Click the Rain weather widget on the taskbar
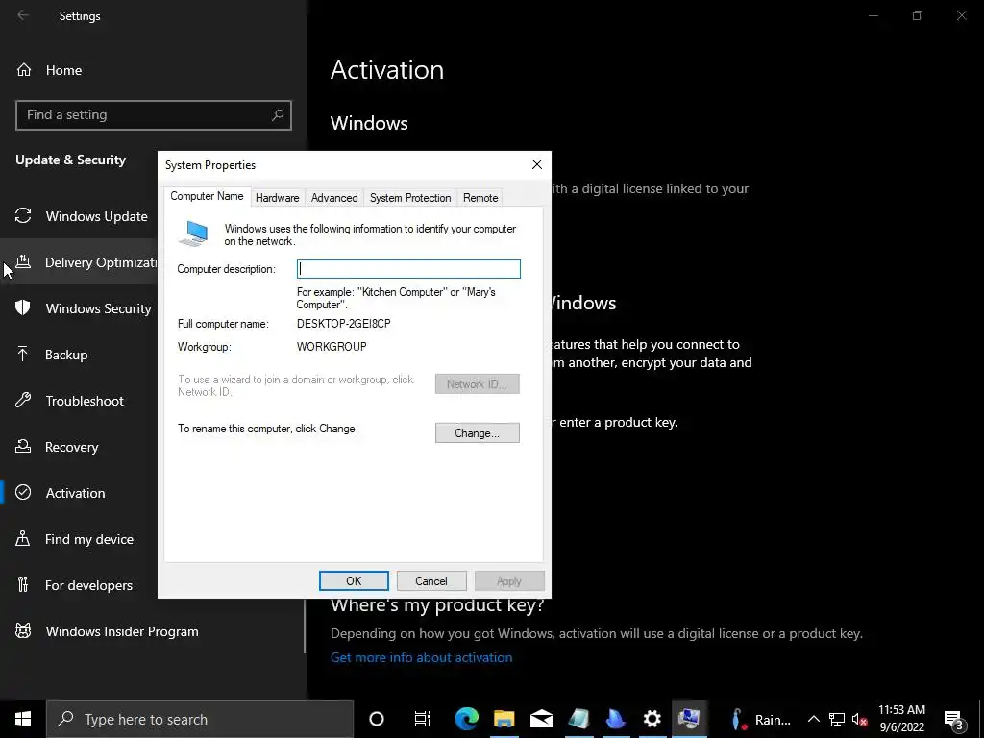This screenshot has height=738, width=984. tap(762, 719)
